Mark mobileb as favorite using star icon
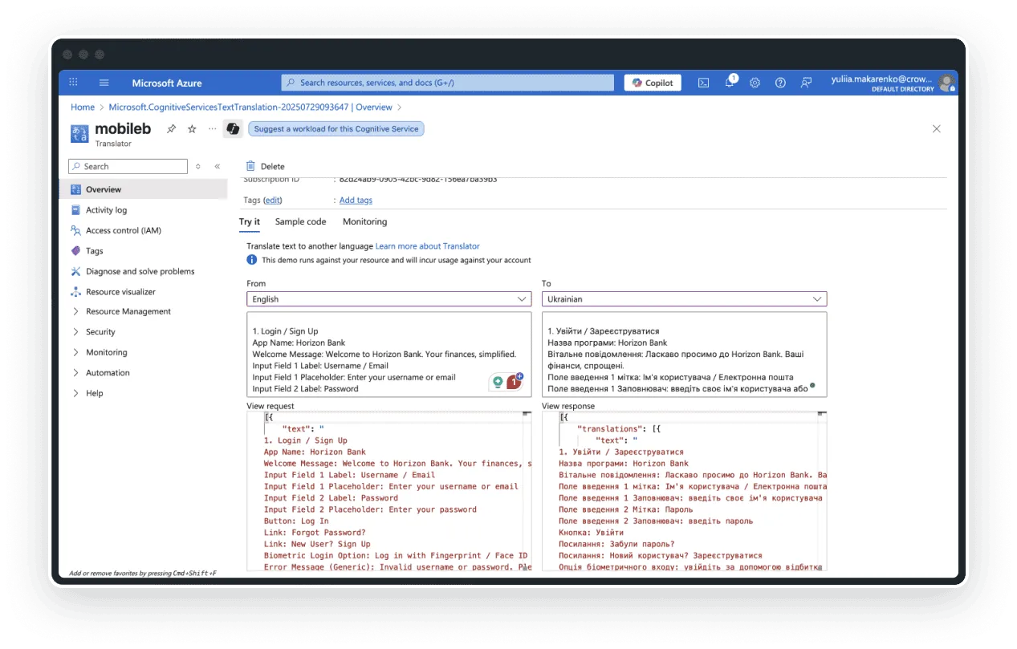The height and width of the screenshot is (649, 1017). click(190, 128)
